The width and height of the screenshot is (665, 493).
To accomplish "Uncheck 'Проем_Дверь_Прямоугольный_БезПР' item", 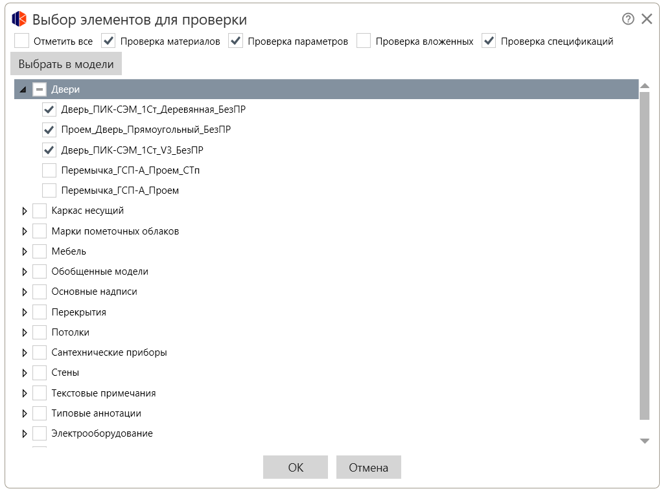I will (49, 130).
